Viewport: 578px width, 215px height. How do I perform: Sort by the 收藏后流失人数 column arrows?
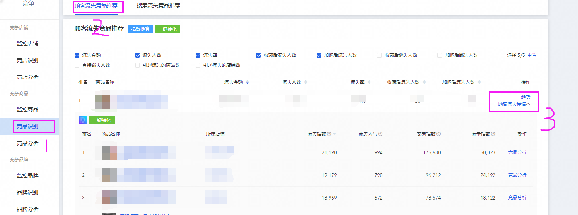pyautogui.click(x=424, y=82)
